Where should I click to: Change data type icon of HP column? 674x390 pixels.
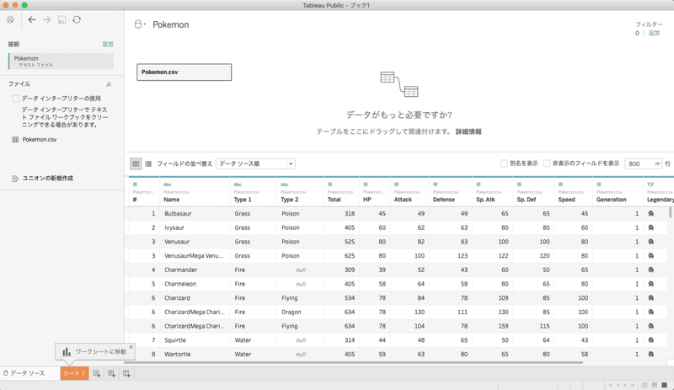[366, 184]
